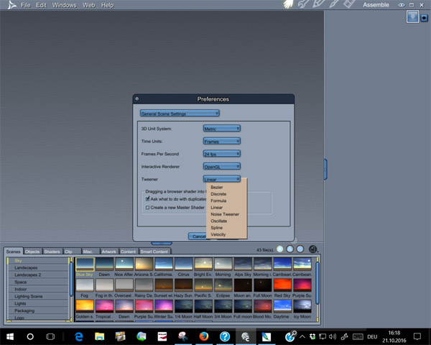Select the Indoor category
This screenshot has height=345, width=431.
(x=39, y=289)
